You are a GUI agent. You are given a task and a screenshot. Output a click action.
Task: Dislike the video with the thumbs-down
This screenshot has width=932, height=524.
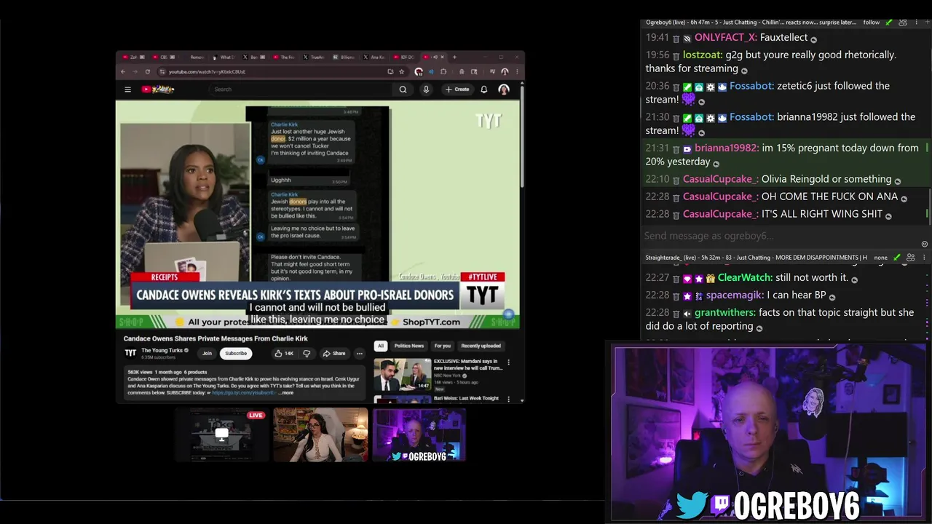(x=307, y=353)
